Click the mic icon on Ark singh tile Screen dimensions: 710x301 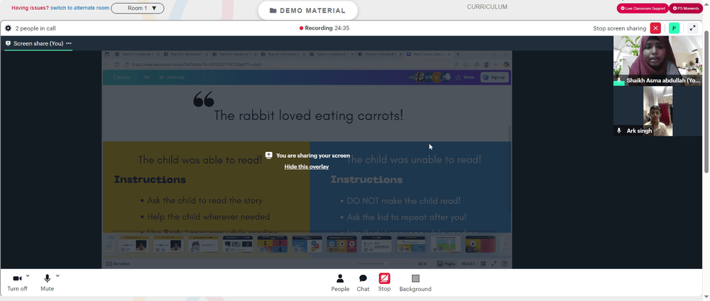[x=619, y=131]
